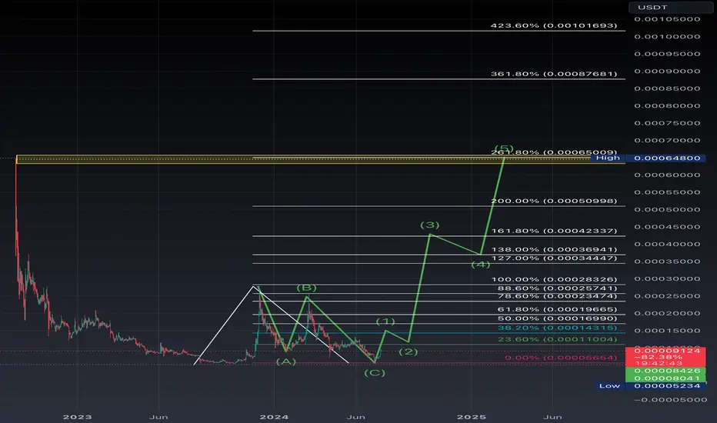This screenshot has height=423, width=717.
Task: Click the 61.80% (0.00019665) retracement label
Action: tap(557, 310)
